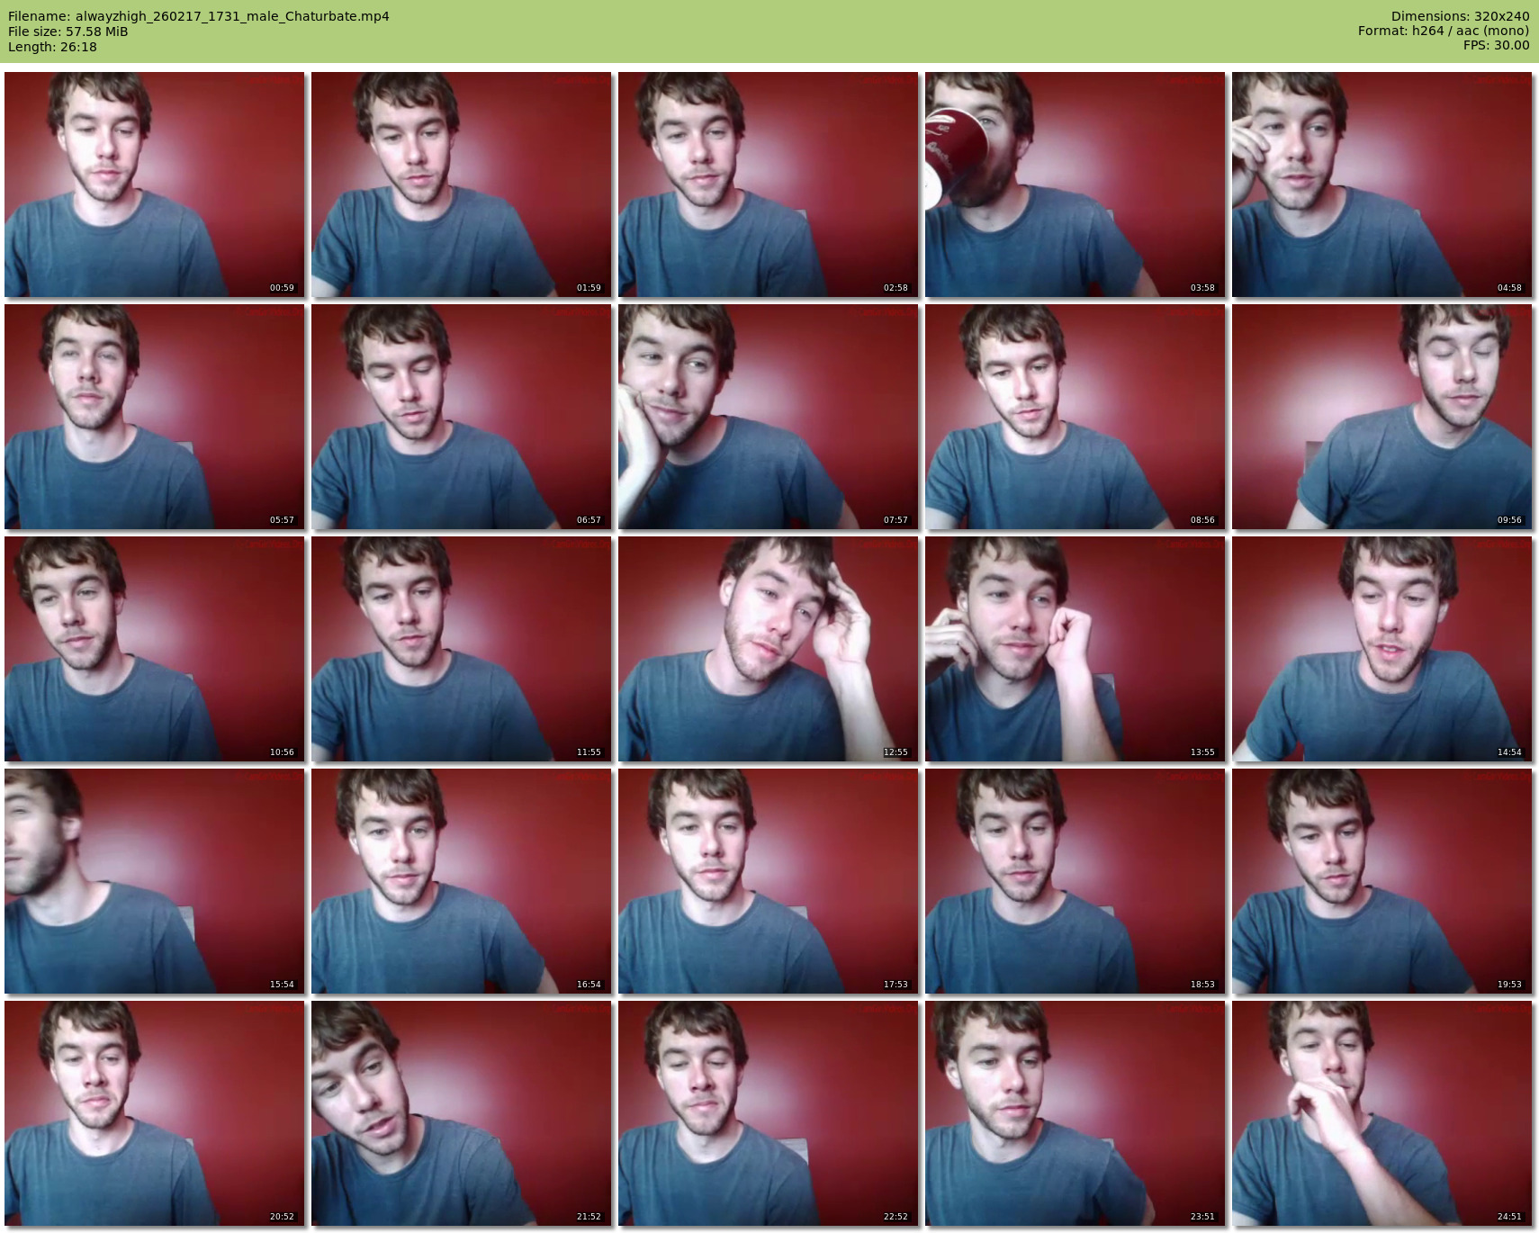Click the "Format: h264 / aac (mono)" text
1539x1233 pixels.
coord(1444,31)
